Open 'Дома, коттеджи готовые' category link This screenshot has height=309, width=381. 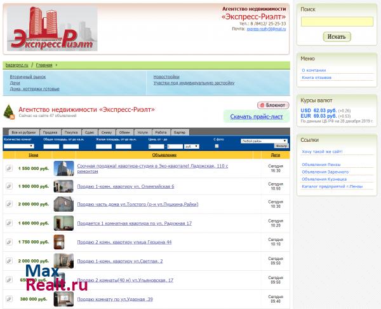(34, 89)
